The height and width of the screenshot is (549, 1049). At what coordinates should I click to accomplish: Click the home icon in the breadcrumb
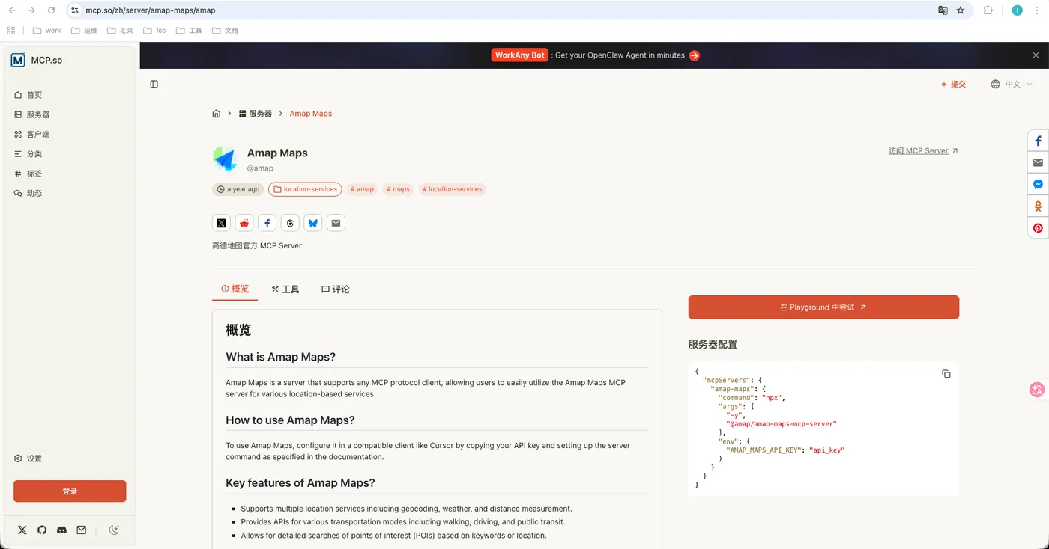pyautogui.click(x=217, y=114)
